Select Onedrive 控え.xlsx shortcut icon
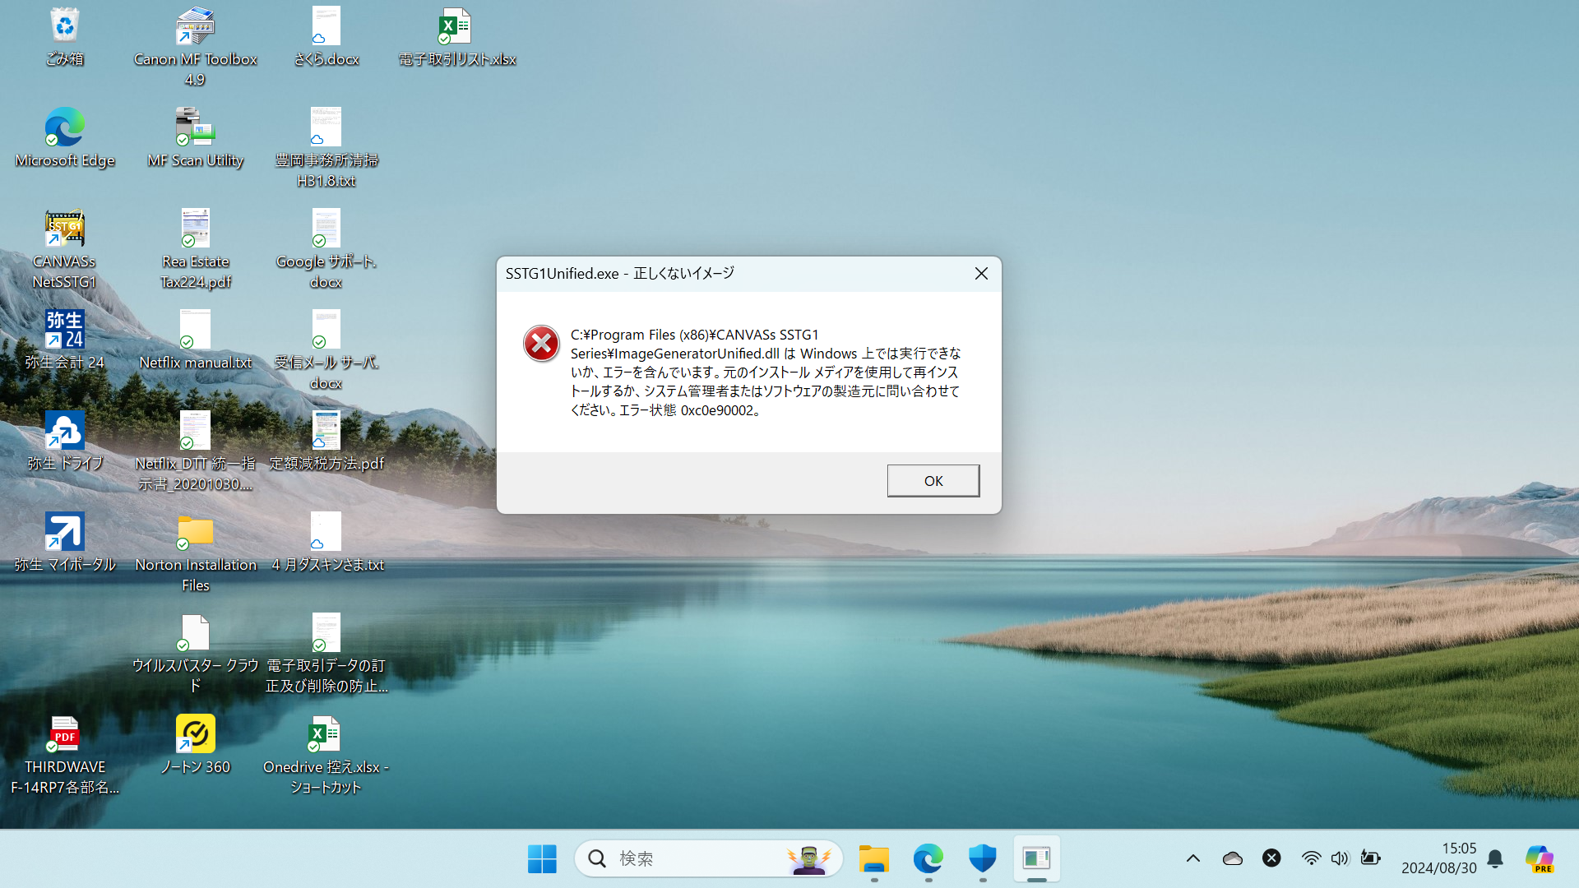This screenshot has height=888, width=1579. pos(326,755)
